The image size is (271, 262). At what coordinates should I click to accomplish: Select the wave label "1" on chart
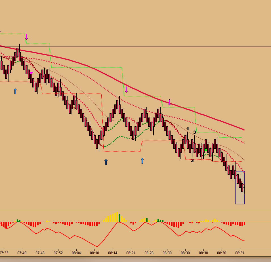(188, 129)
